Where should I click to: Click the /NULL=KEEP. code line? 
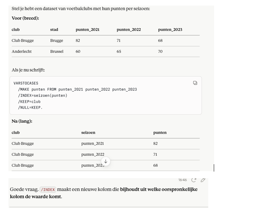pyautogui.click(x=30, y=107)
